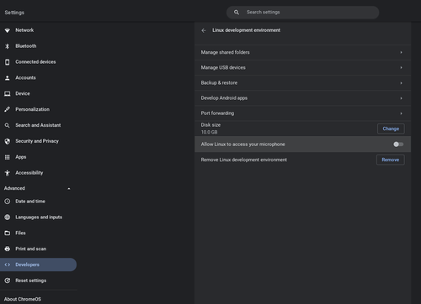This screenshot has height=304, width=421.
Task: Click the Wi-Fi Network icon in sidebar
Action: point(8,30)
